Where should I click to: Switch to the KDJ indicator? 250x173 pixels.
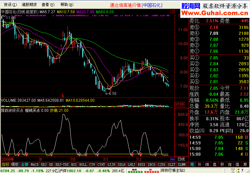point(44,165)
